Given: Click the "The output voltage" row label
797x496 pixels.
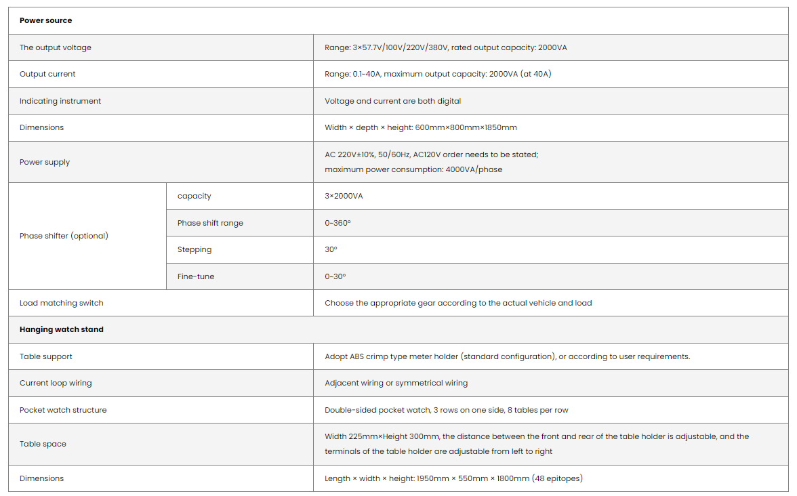Looking at the screenshot, I should (x=56, y=47).
